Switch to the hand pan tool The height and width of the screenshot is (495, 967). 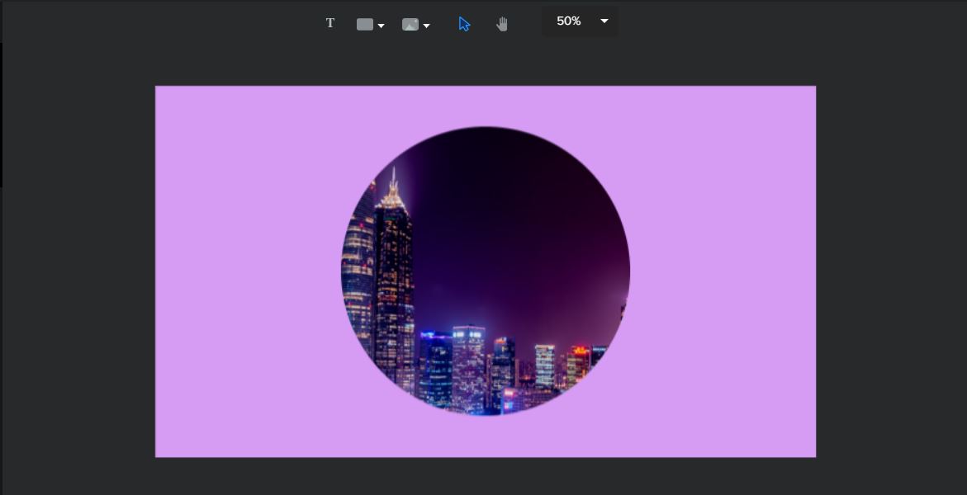pyautogui.click(x=502, y=24)
